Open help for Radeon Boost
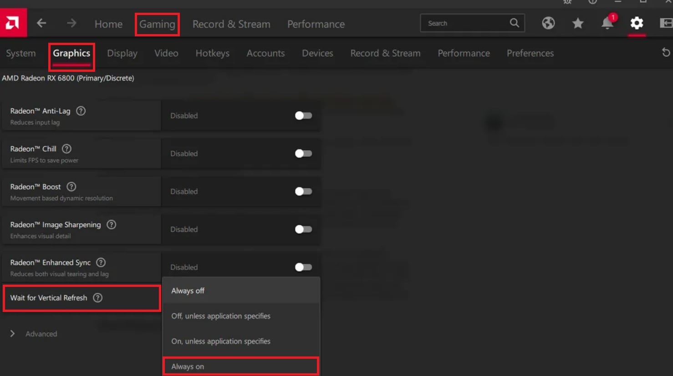This screenshot has height=376, width=673. 71,186
